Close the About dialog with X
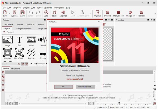 (99, 21)
